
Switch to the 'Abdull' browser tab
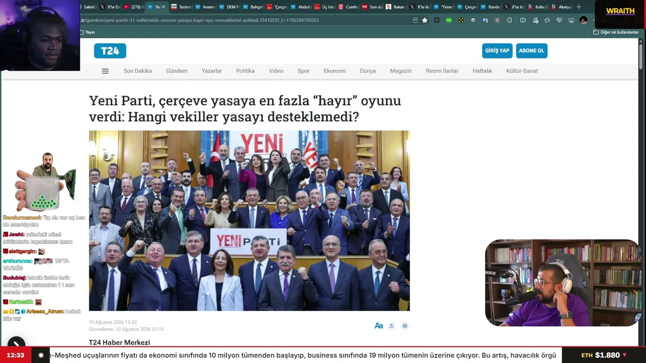[x=301, y=7]
